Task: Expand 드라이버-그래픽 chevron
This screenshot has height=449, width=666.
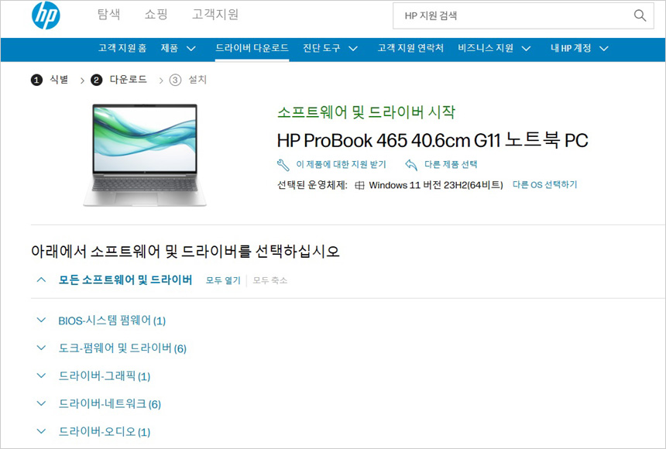Action: point(41,375)
